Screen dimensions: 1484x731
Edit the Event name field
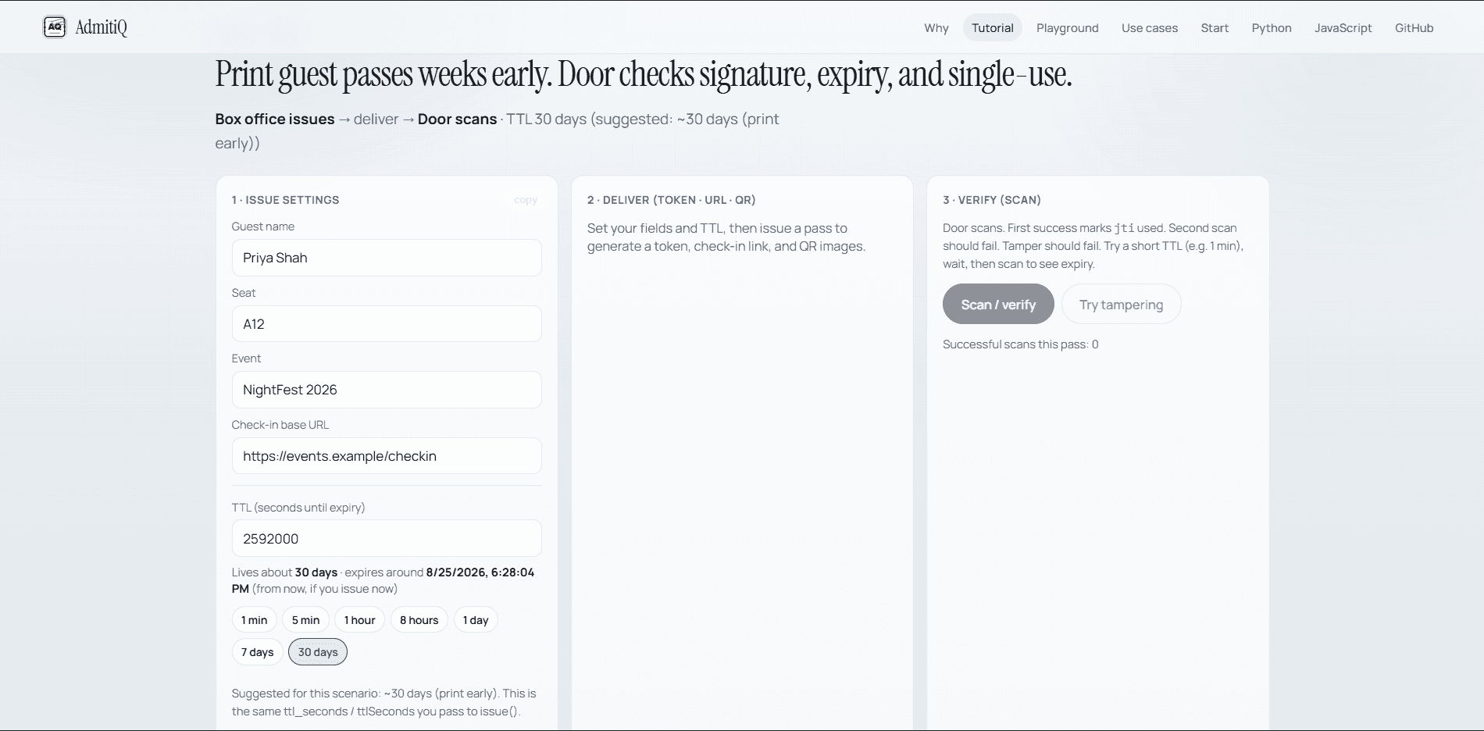click(x=387, y=390)
